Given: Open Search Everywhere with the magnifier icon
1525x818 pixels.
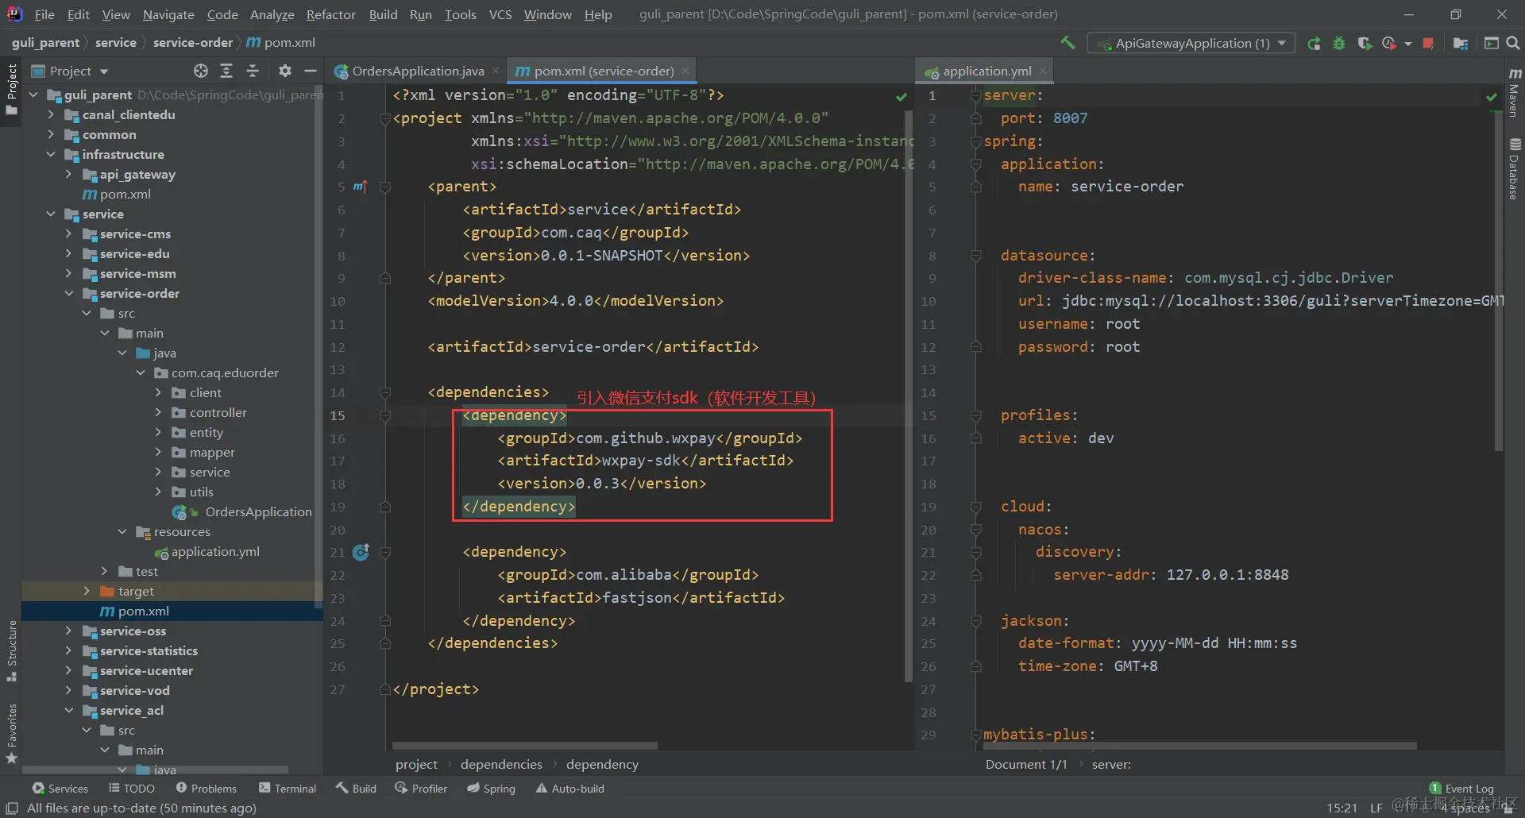Looking at the screenshot, I should 1513,44.
